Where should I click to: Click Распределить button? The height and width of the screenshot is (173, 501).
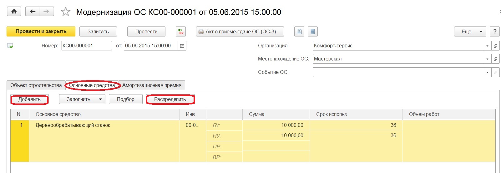pyautogui.click(x=170, y=99)
